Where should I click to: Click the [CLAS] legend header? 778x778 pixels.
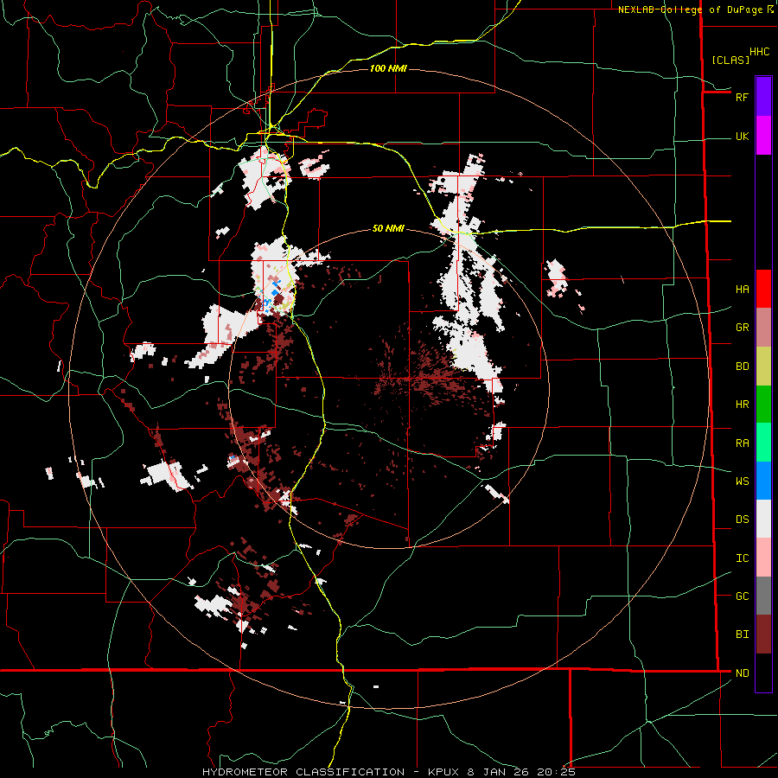pyautogui.click(x=730, y=60)
